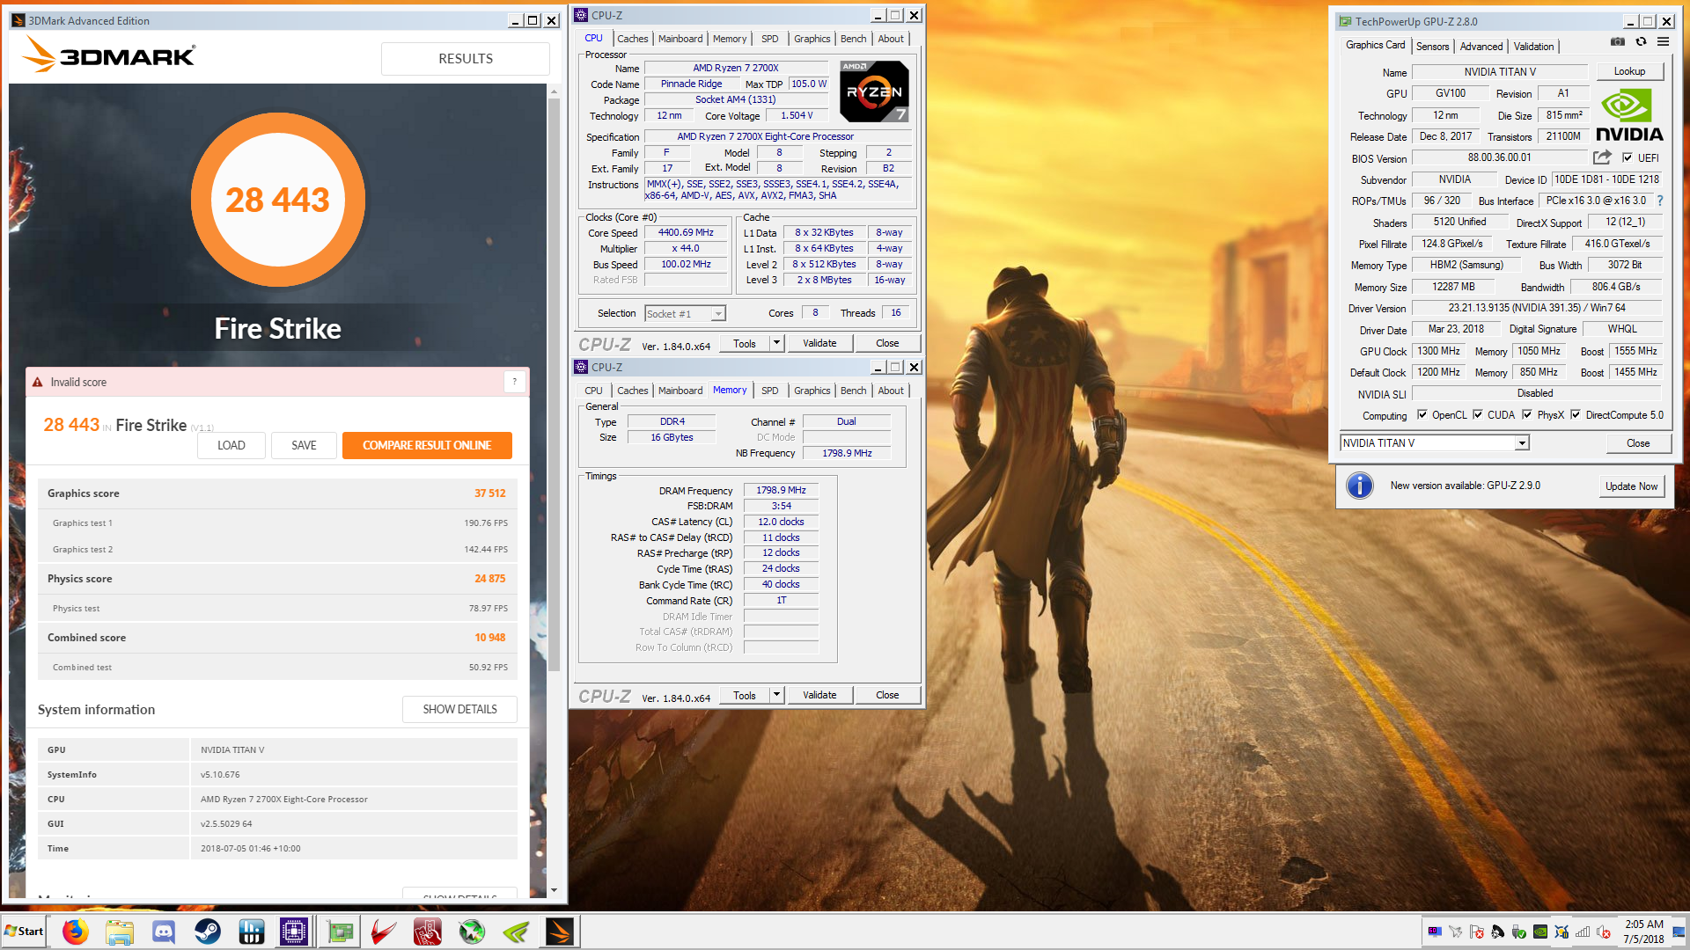The image size is (1690, 950).
Task: Click the Graphics score value 37 512
Action: (489, 493)
